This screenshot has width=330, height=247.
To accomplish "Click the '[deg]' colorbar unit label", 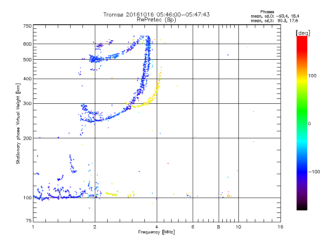I will coord(303,33).
